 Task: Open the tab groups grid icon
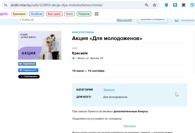pyautogui.click(x=96, y=14)
